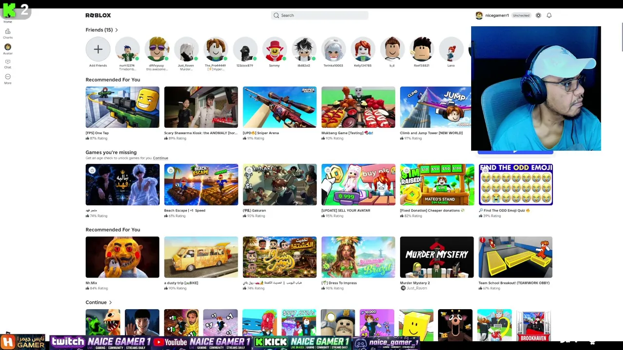Open Team School Breakout thumbnail
Screen dimensions: 623x350
pyautogui.click(x=515, y=257)
